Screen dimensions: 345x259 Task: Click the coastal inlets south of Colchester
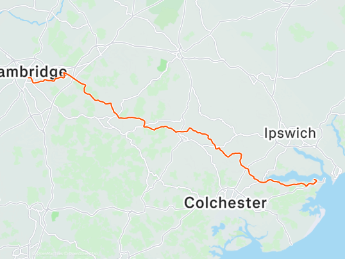pos(238,235)
